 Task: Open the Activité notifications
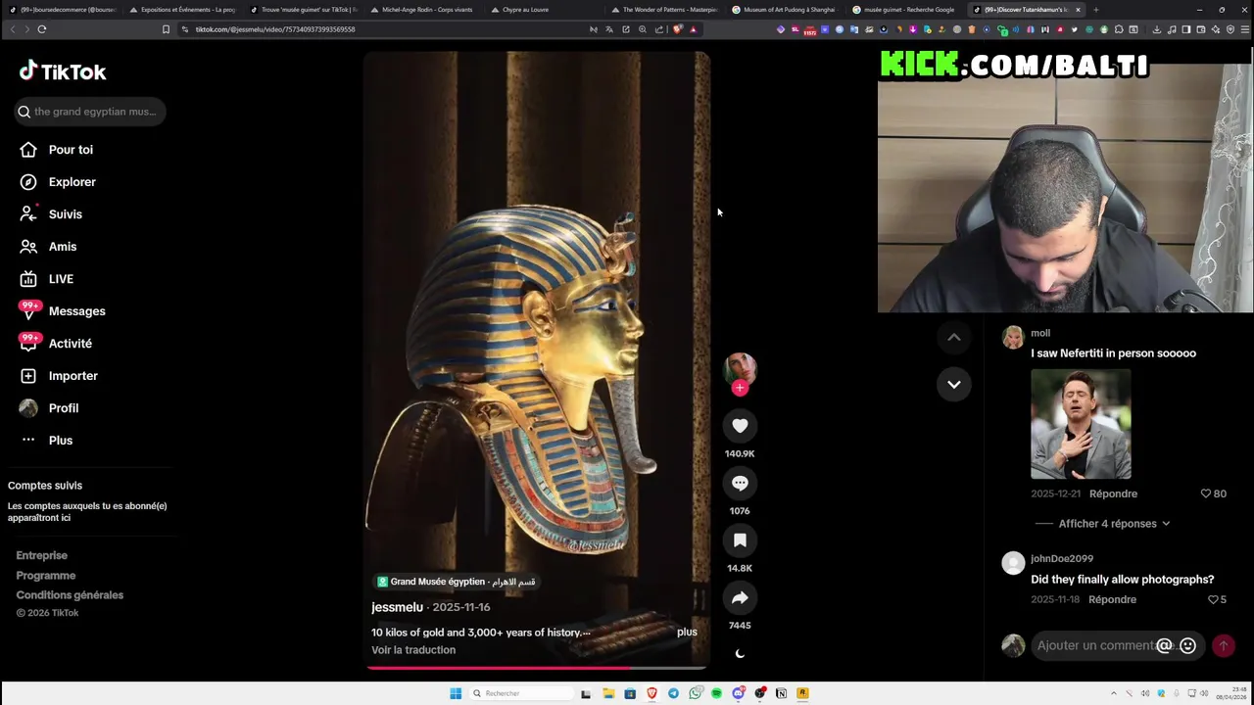coord(56,344)
